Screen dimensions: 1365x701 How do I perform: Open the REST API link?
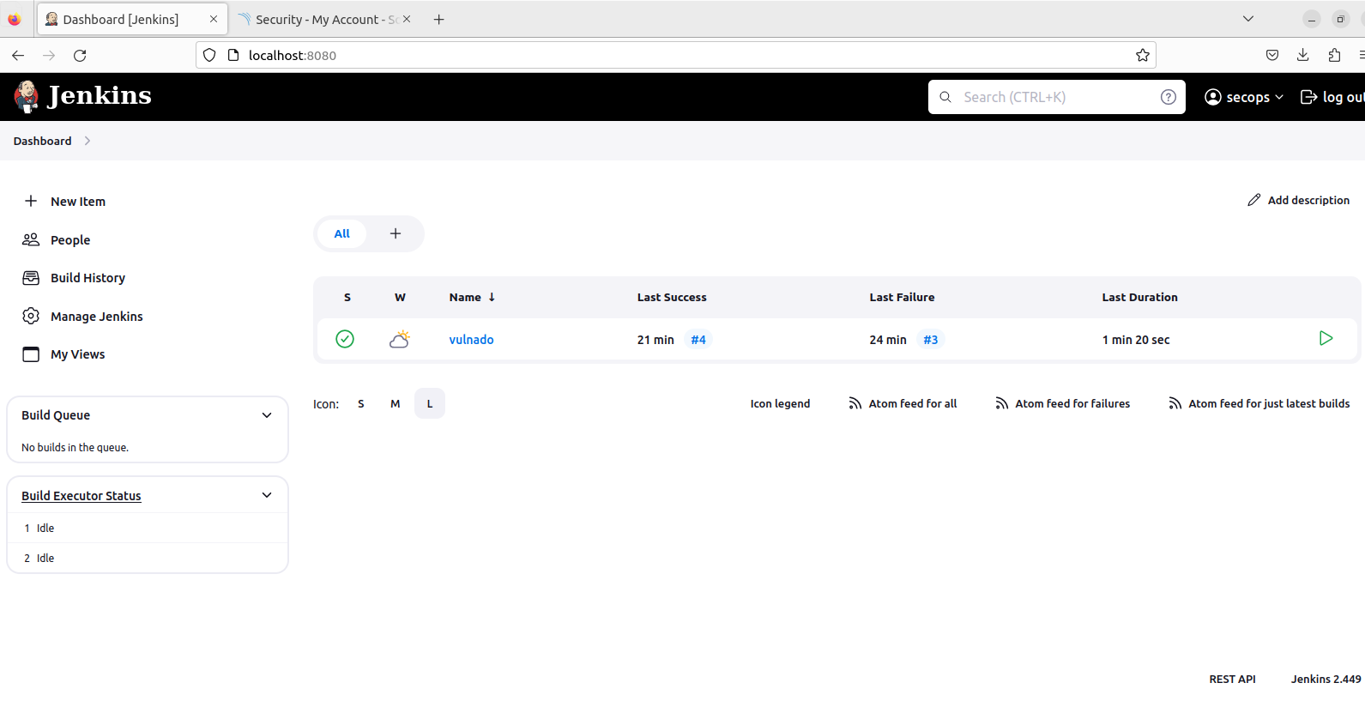1232,680
